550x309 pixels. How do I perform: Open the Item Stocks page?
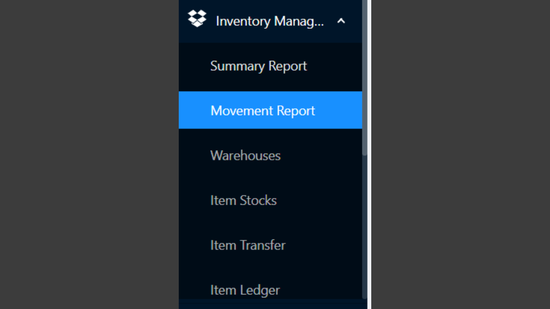pos(243,200)
